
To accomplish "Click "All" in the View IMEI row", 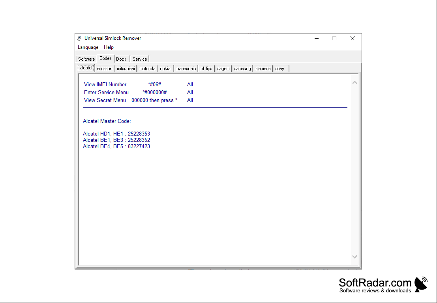I will 190,85.
